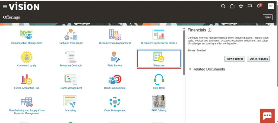Open the Configure Price Quote link
This screenshot has height=123, width=278.
coord(71,43)
